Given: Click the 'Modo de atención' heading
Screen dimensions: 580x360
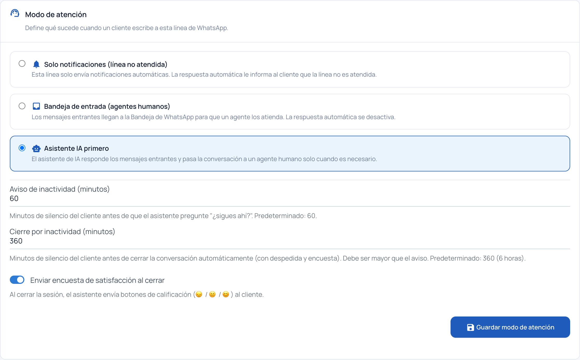Looking at the screenshot, I should (x=56, y=15).
